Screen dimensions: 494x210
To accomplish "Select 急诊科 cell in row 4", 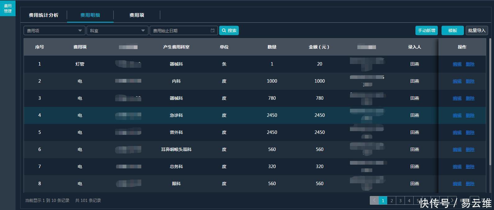I will [176, 115].
